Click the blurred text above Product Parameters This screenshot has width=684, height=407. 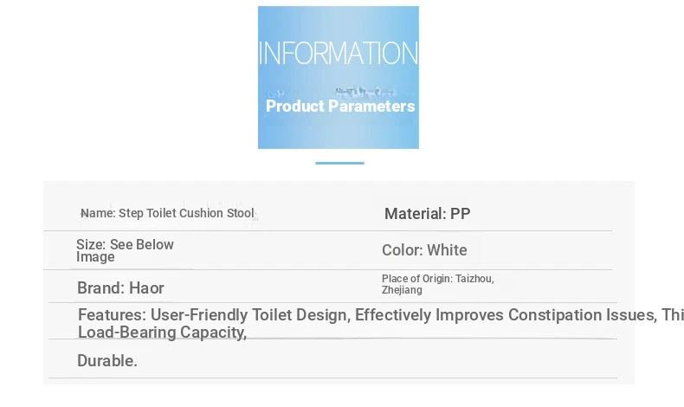(x=365, y=92)
